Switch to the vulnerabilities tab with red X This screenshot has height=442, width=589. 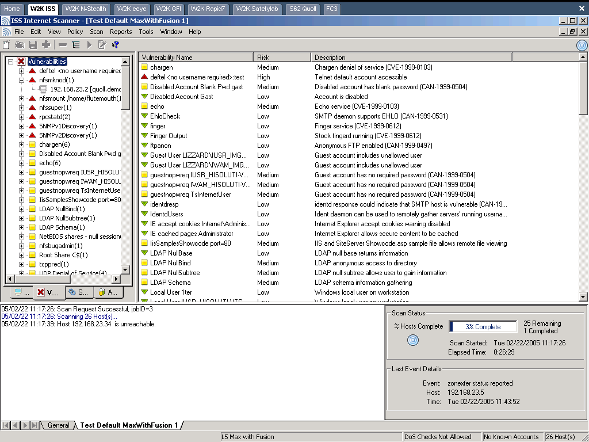[x=49, y=292]
